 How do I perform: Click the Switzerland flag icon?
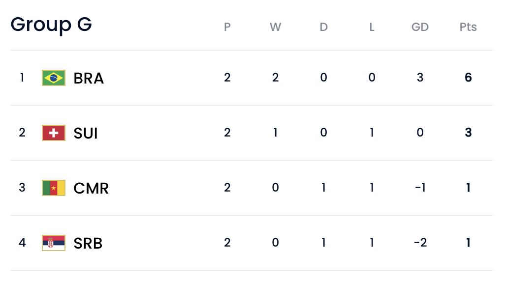pos(54,133)
